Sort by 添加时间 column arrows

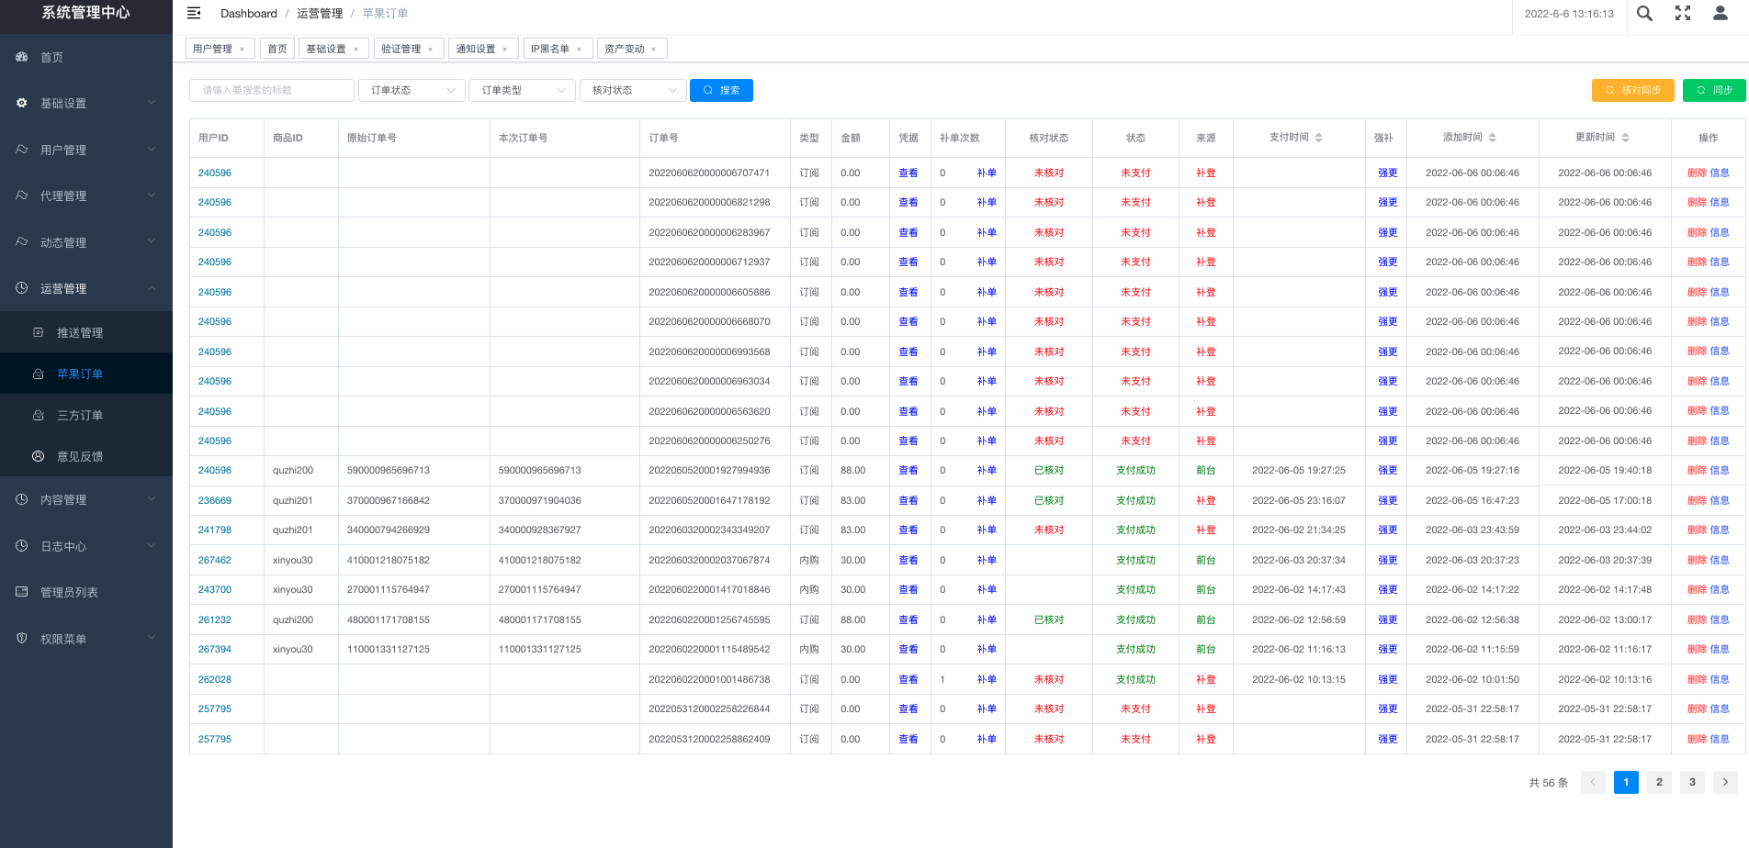tap(1493, 138)
